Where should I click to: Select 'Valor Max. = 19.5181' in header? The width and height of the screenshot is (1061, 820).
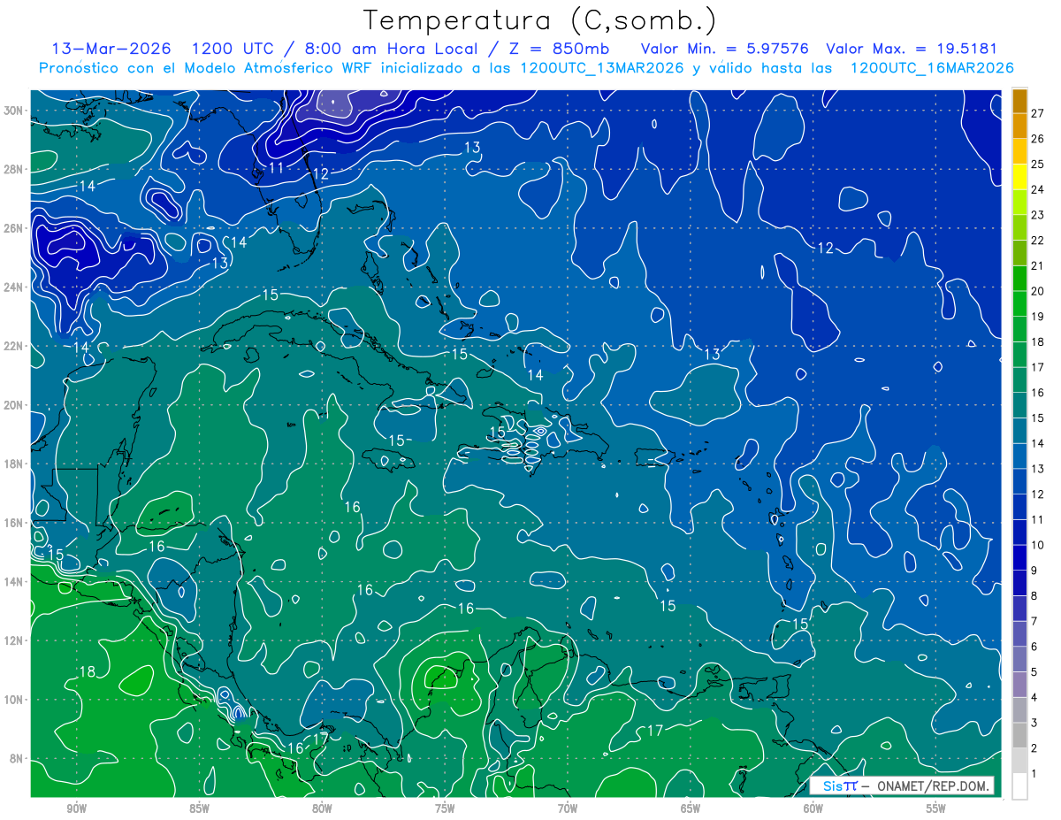click(x=911, y=49)
